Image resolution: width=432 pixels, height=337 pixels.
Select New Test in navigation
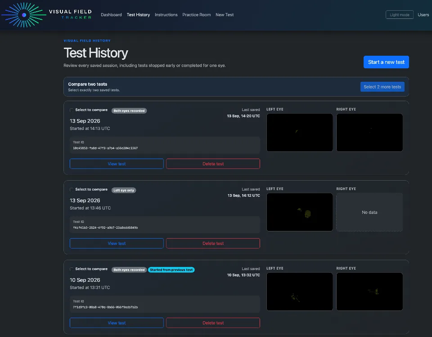(224, 15)
